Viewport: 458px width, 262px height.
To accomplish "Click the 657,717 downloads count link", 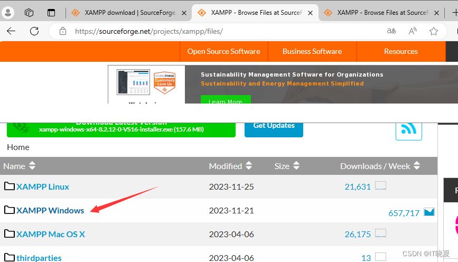I will point(404,213).
